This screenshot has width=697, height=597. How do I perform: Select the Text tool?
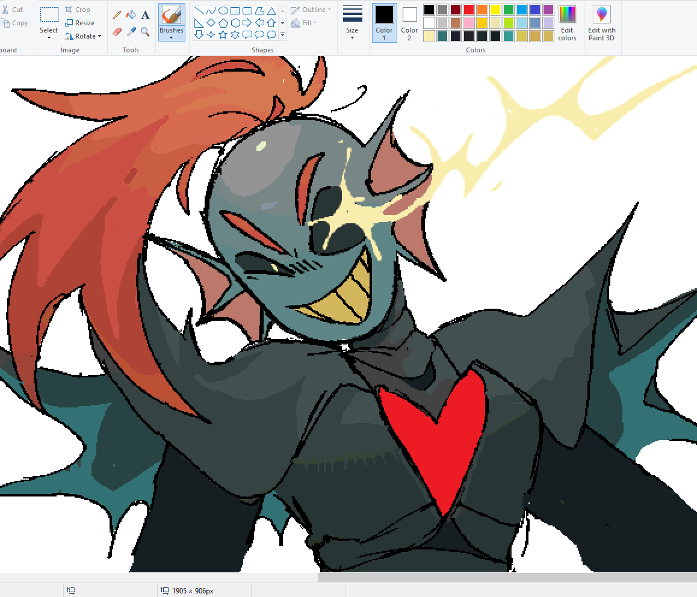145,15
